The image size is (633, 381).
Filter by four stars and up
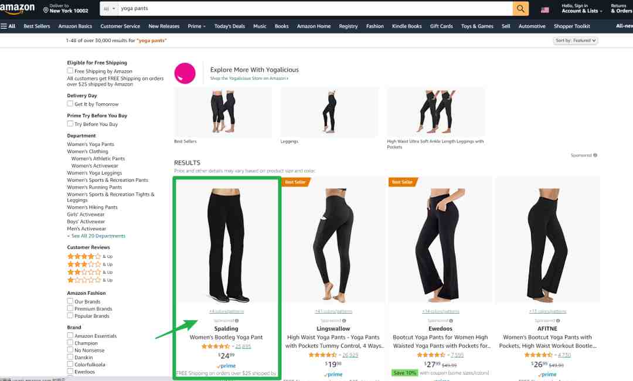[90, 256]
